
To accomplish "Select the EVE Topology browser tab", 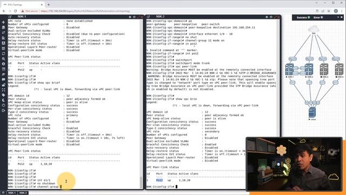I will point(22,4).
